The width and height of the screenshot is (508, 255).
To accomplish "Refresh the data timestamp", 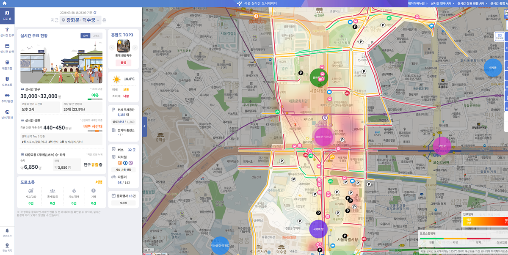I will point(95,13).
